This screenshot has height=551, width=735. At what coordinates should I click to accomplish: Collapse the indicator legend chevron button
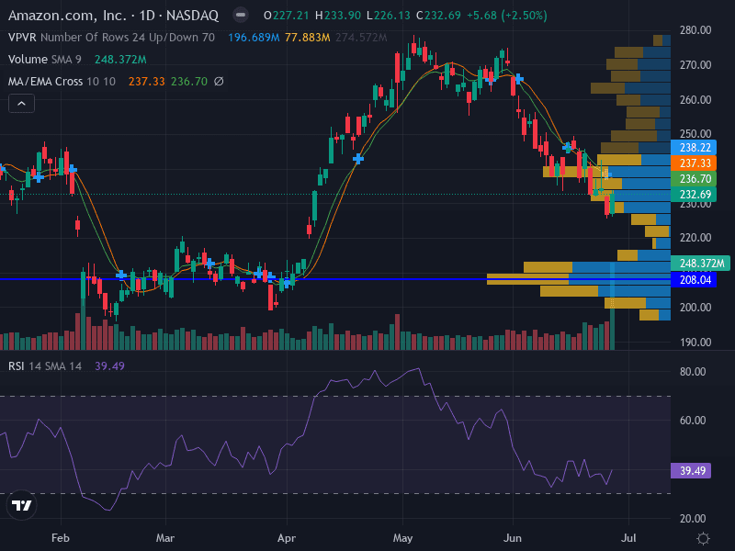click(x=21, y=104)
